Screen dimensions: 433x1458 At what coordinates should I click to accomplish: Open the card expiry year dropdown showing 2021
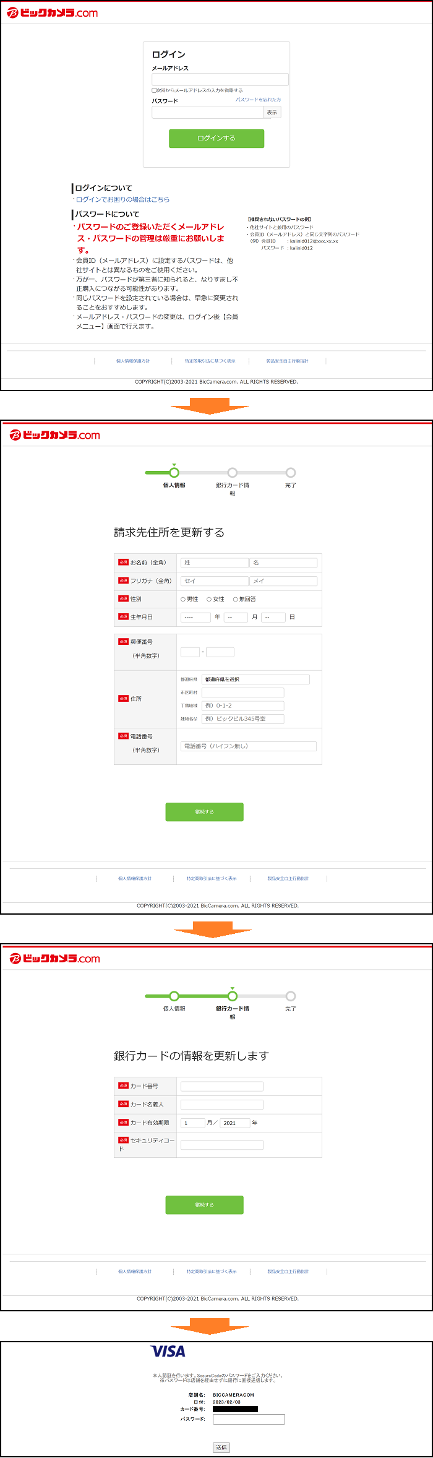click(235, 1123)
